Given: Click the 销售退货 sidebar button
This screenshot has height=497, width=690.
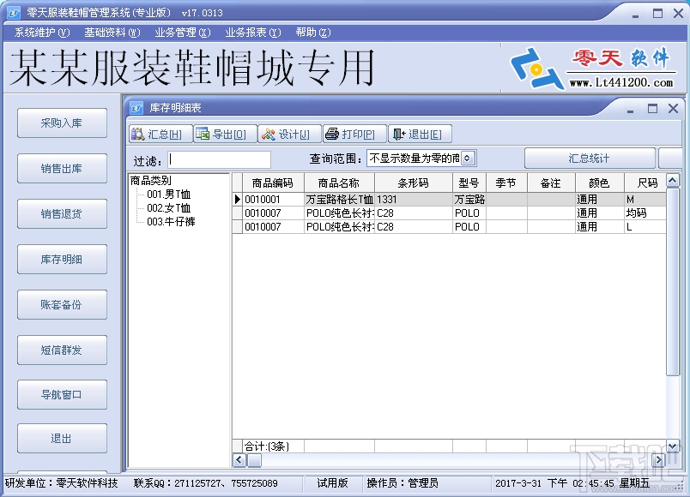Looking at the screenshot, I should 62,214.
